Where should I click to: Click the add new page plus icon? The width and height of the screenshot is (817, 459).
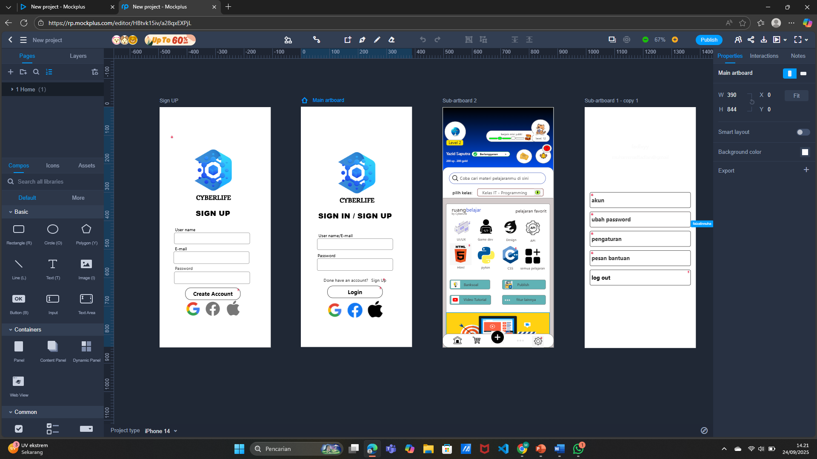pos(11,72)
